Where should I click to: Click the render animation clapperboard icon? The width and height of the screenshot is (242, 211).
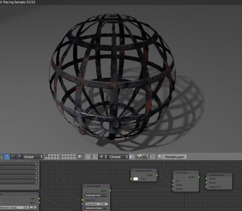click(x=144, y=157)
